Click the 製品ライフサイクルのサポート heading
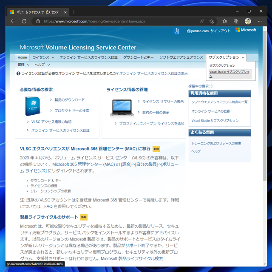The height and width of the screenshot is (272, 272). pos(49,217)
